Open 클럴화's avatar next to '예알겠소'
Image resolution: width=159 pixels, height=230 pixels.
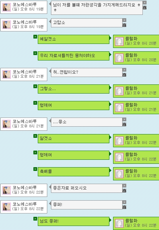[x=119, y=41]
